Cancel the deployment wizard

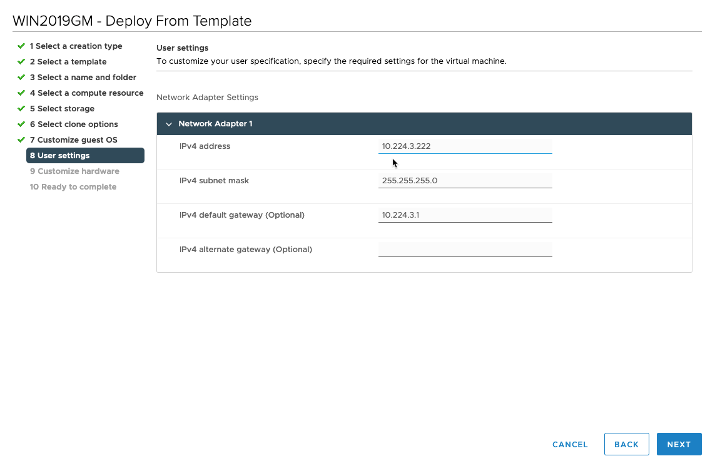click(x=569, y=444)
